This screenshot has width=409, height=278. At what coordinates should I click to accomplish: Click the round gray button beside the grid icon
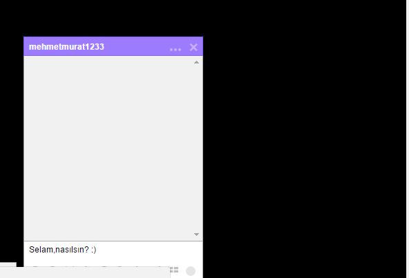[191, 271]
